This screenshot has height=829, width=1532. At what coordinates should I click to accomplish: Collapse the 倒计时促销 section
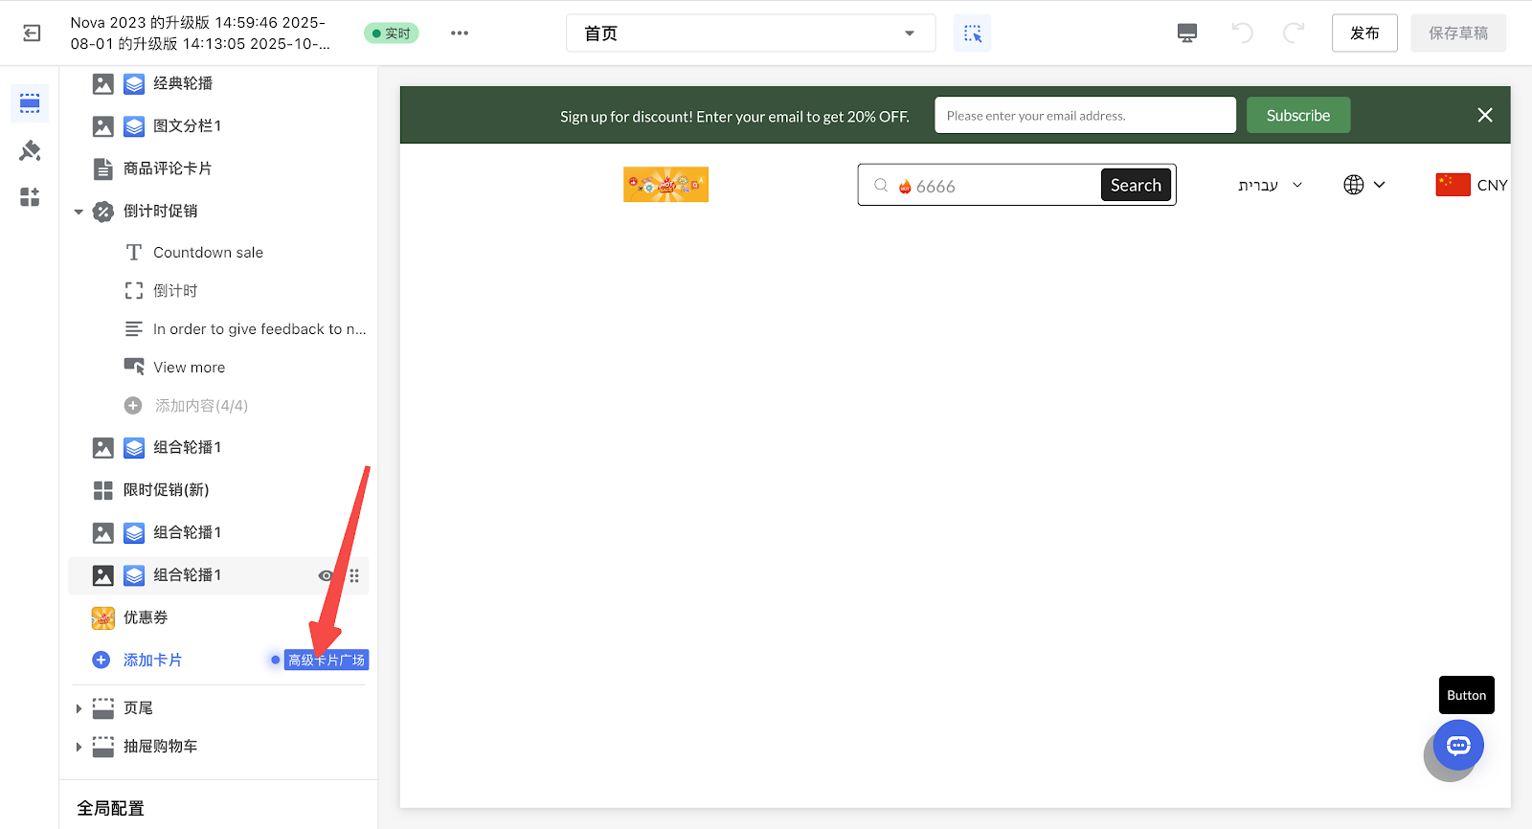[79, 212]
